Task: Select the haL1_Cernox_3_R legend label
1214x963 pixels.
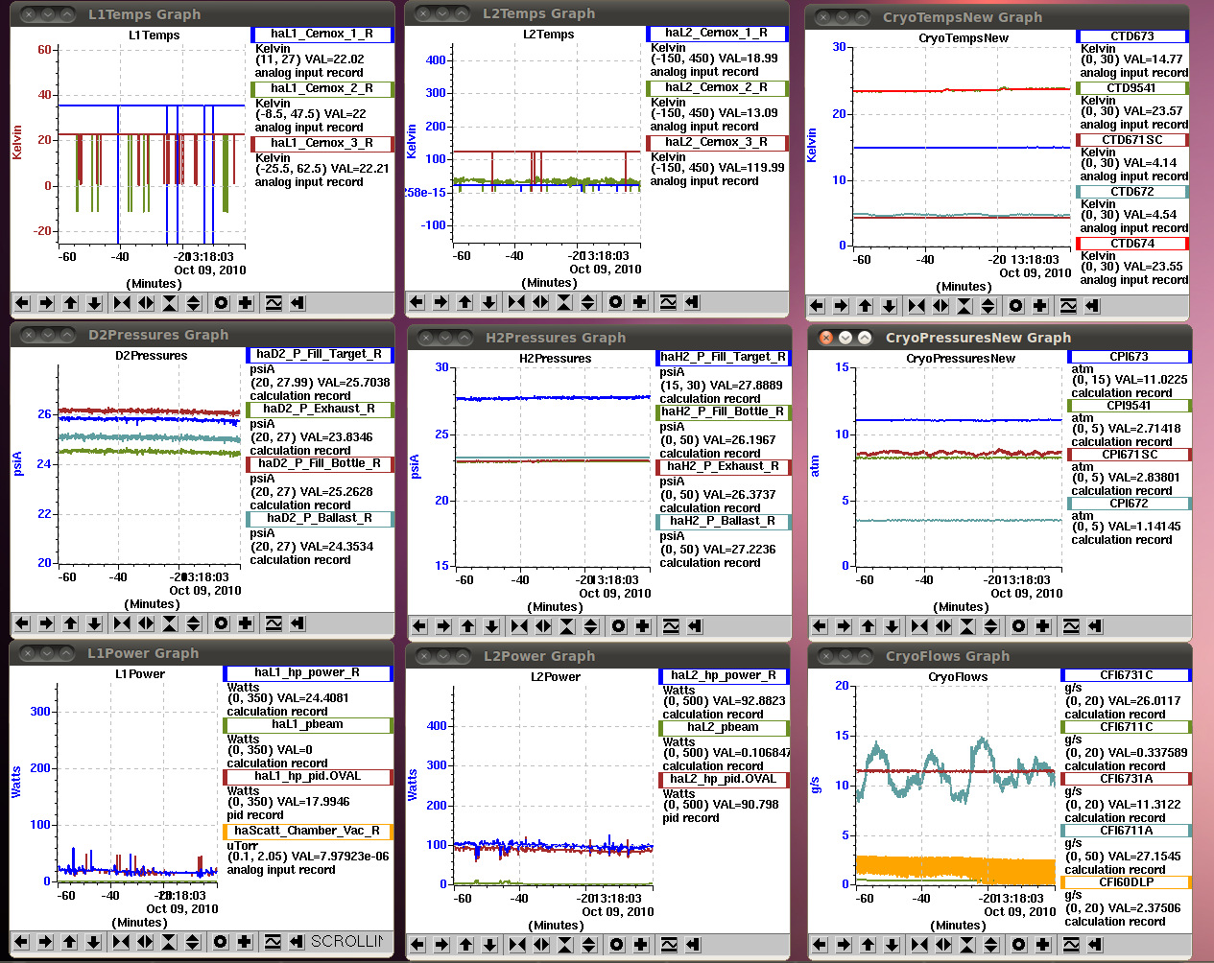Action: point(322,143)
